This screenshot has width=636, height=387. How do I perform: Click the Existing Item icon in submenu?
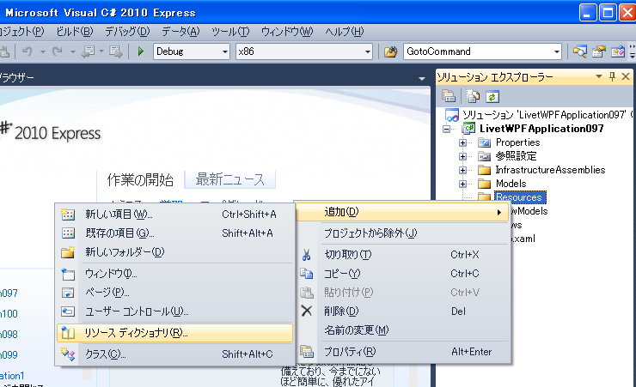[68, 233]
